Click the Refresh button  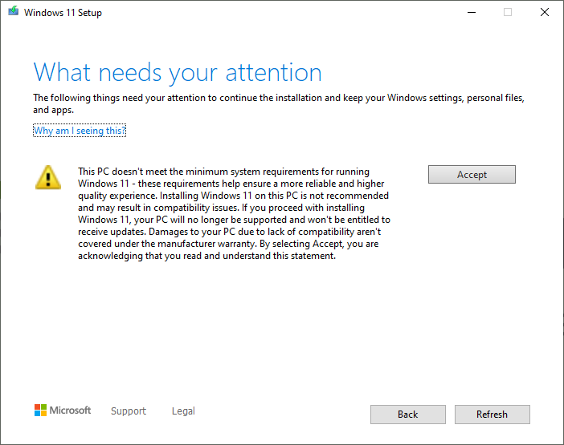pyautogui.click(x=492, y=415)
